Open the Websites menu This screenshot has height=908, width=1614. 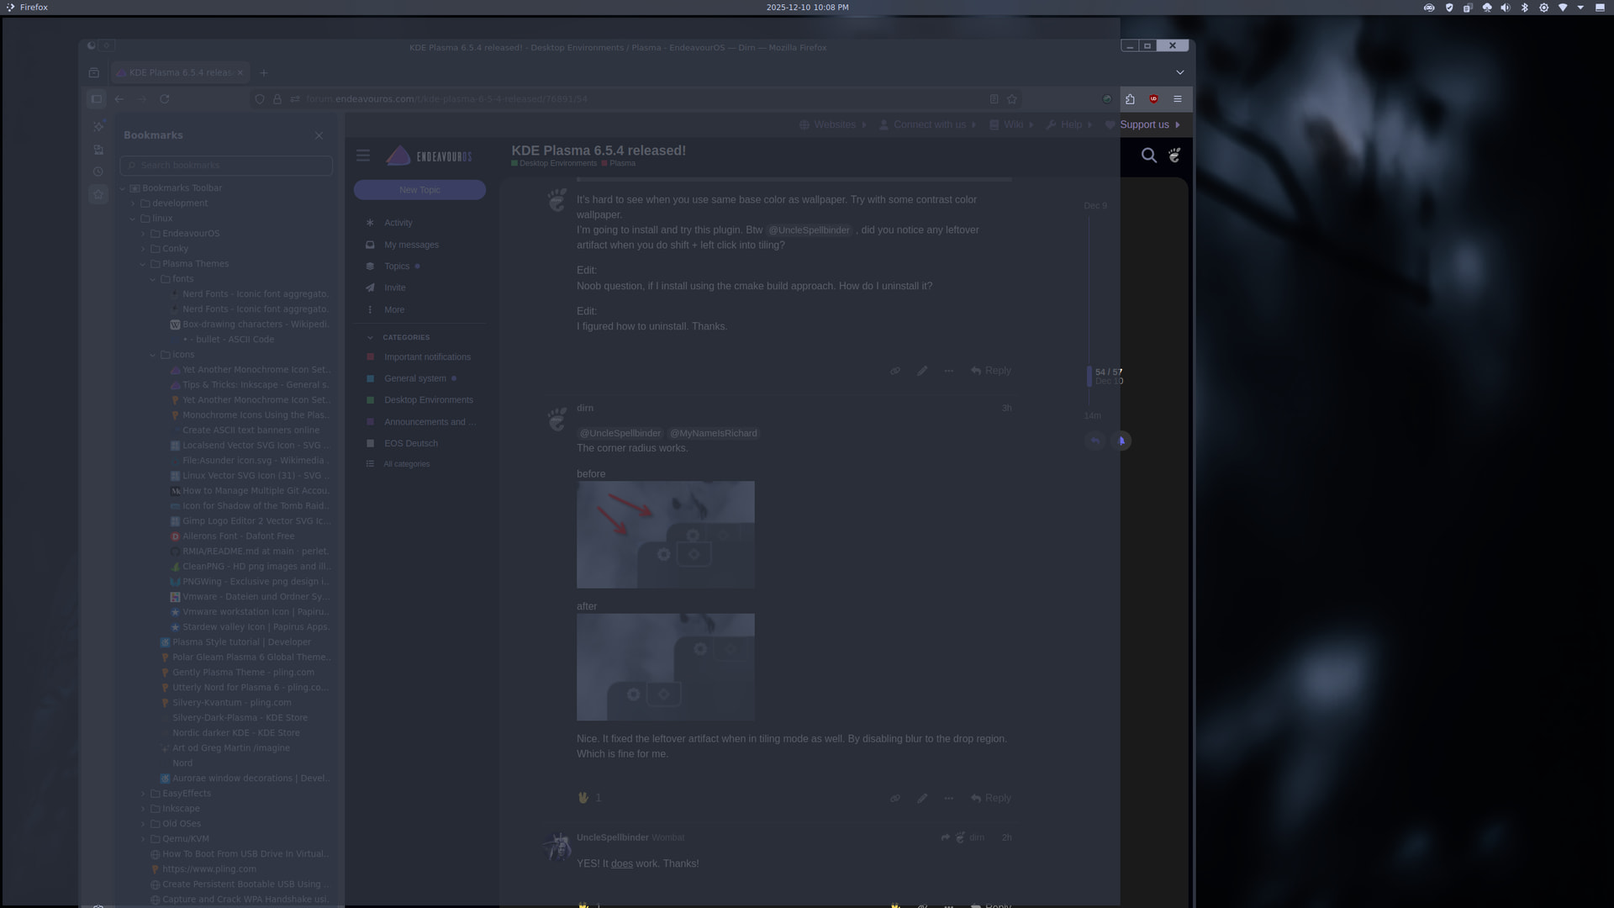point(832,125)
